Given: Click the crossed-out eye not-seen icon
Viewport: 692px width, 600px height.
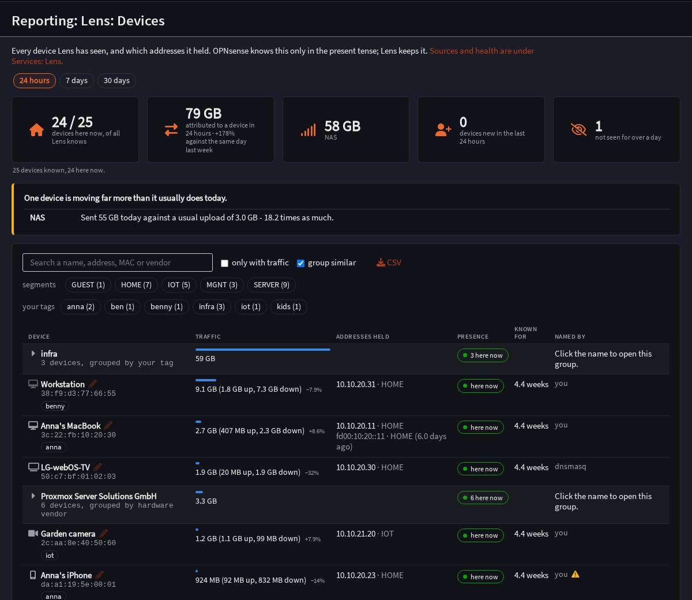Looking at the screenshot, I should point(578,130).
